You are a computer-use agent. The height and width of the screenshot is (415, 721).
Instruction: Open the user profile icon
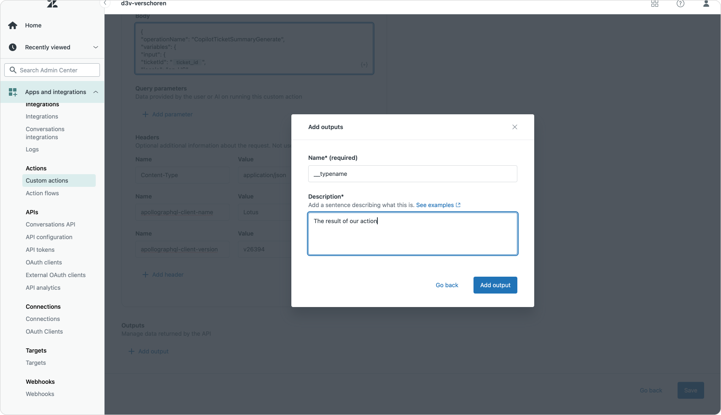pos(706,4)
